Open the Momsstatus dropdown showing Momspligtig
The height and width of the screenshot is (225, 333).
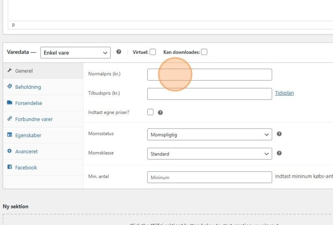[209, 135]
